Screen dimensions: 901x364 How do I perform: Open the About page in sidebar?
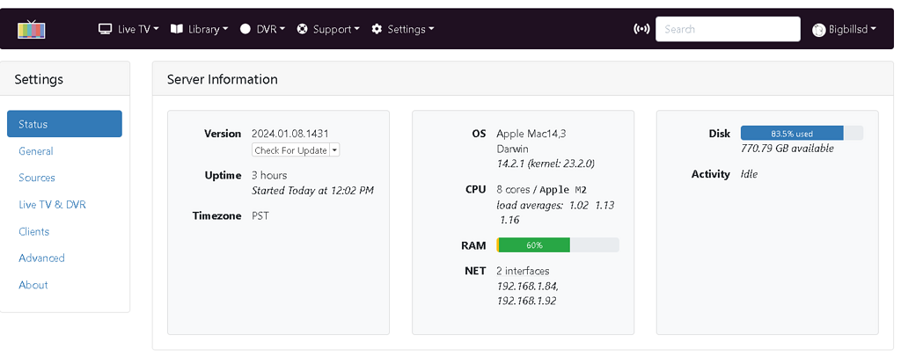point(33,285)
